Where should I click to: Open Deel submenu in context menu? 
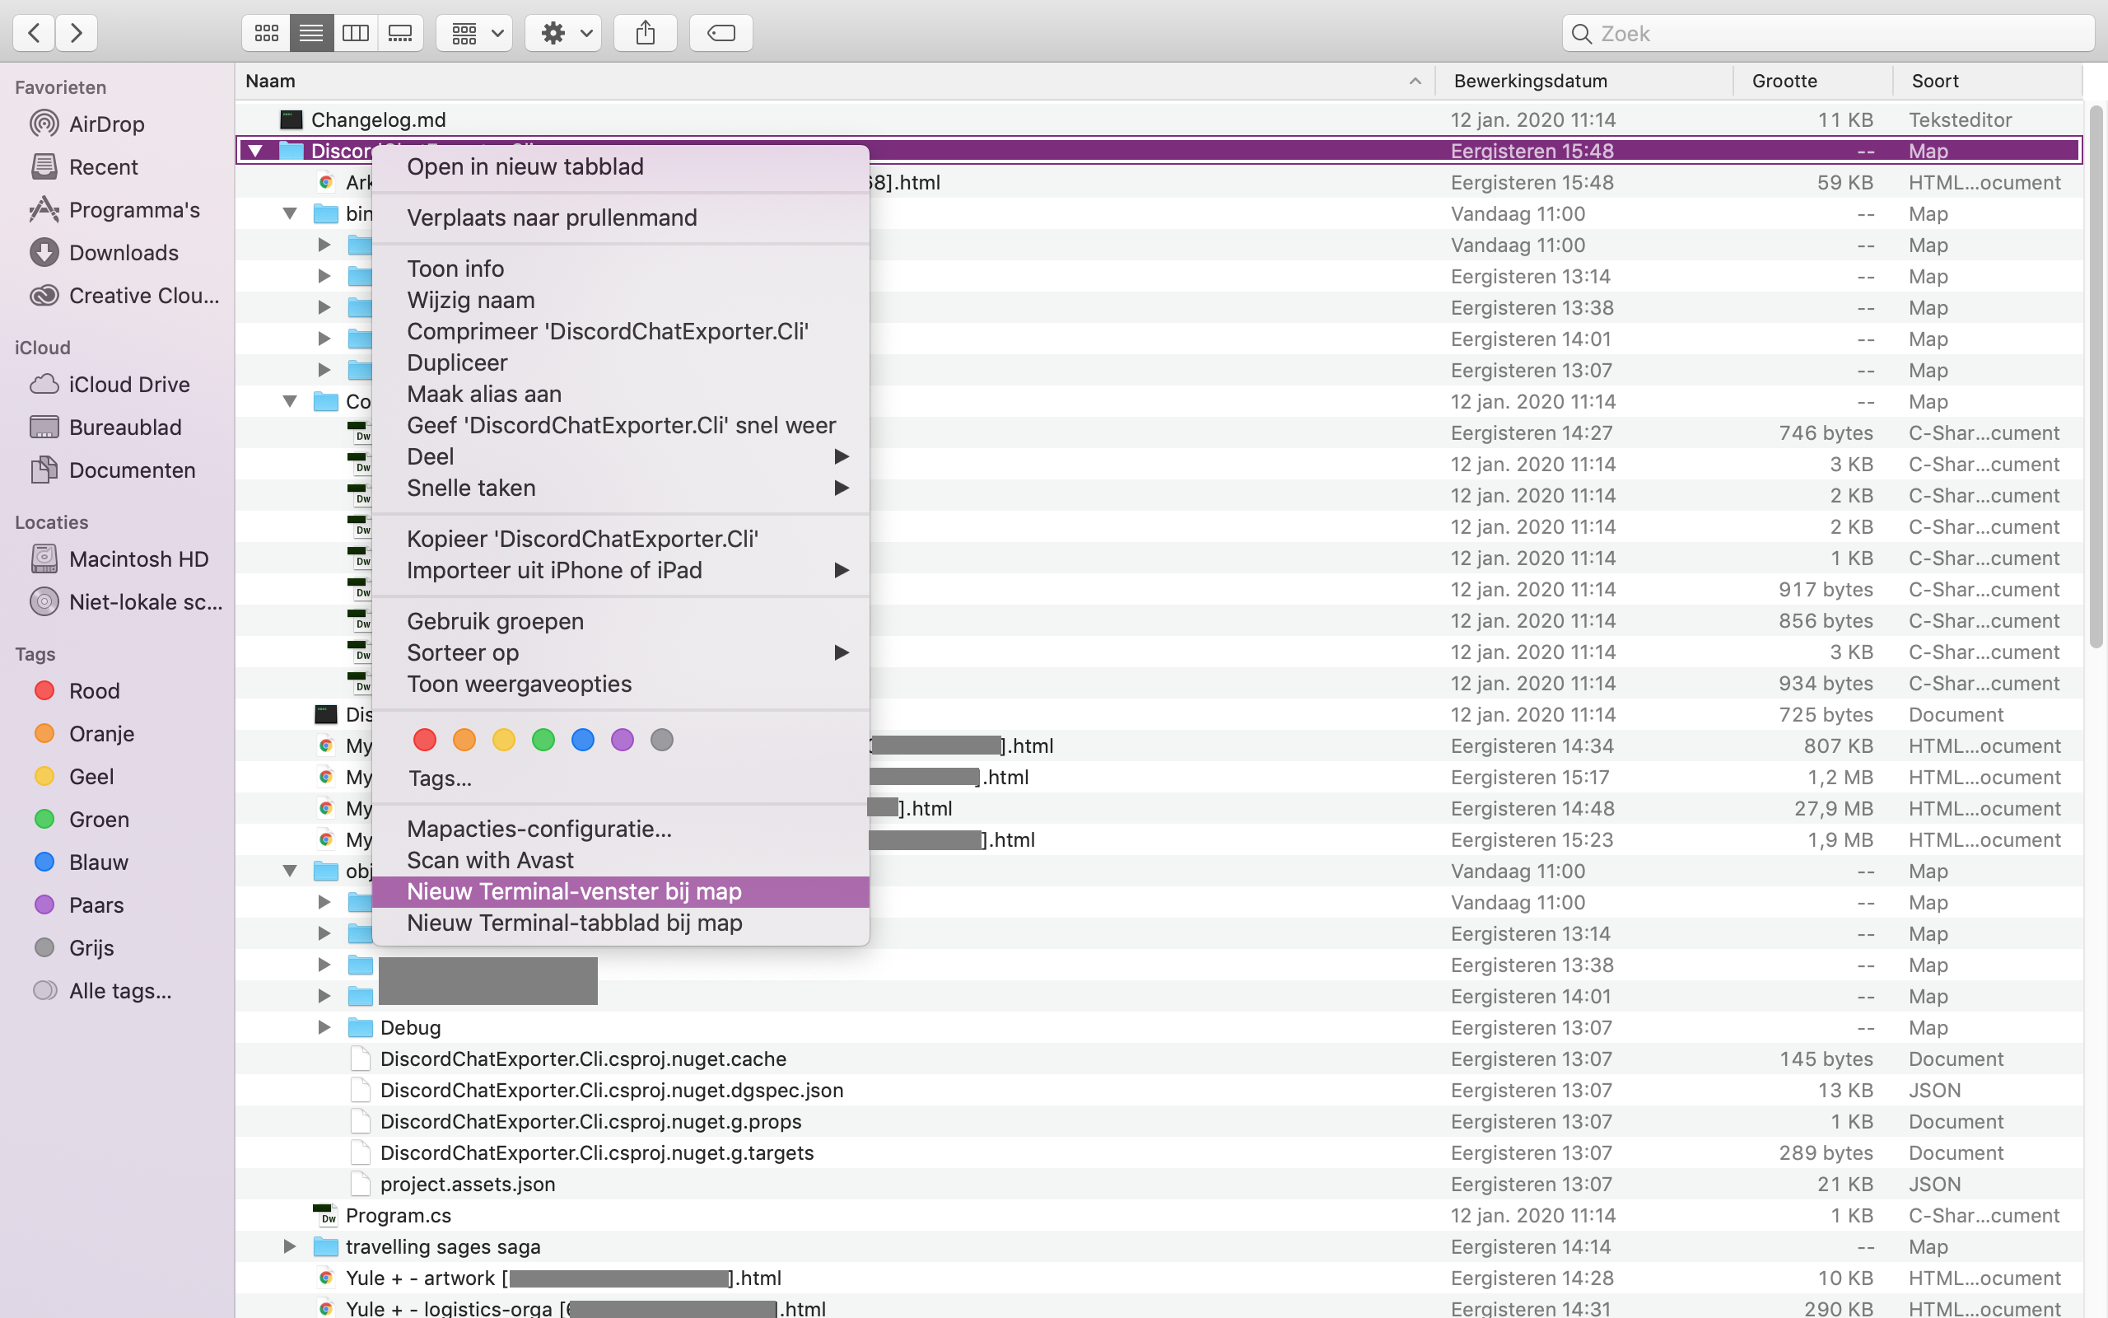coord(620,456)
